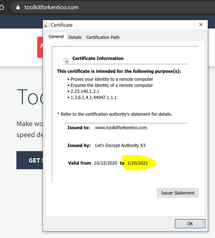Click the OID 1.3.6.1.4.1.44947.1.1.1 line
215x238 pixels.
click(x=94, y=97)
